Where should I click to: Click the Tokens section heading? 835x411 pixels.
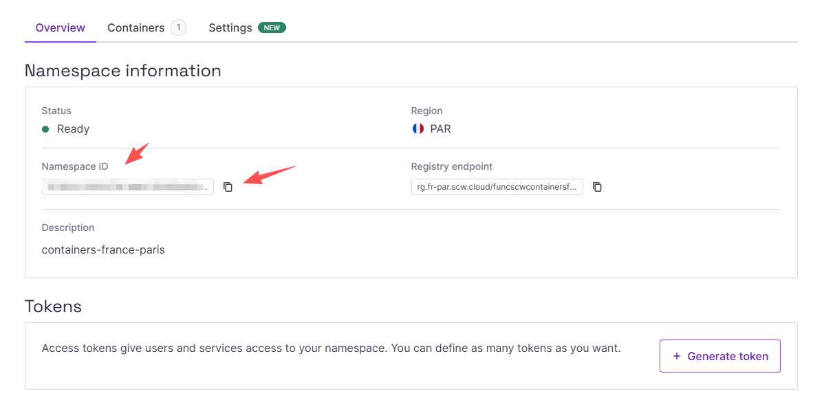53,306
